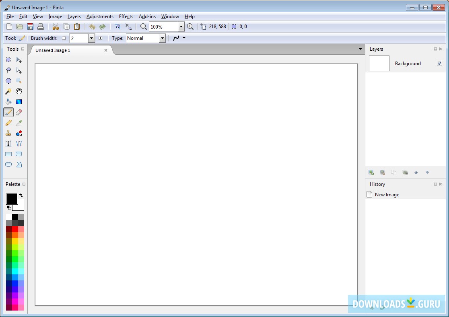
Task: Open the File menu
Action: [x=10, y=16]
